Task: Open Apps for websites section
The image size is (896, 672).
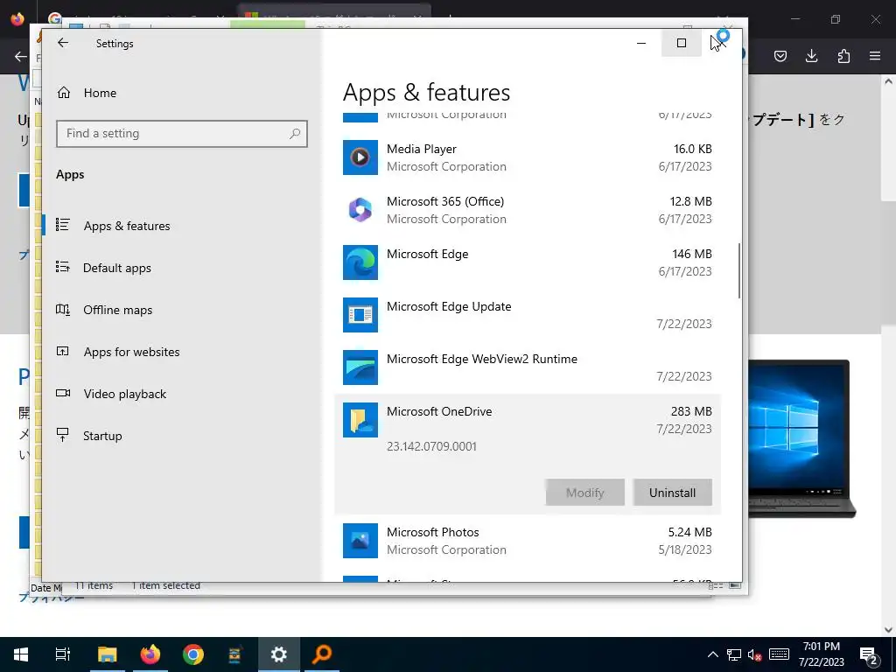Action: click(x=131, y=352)
